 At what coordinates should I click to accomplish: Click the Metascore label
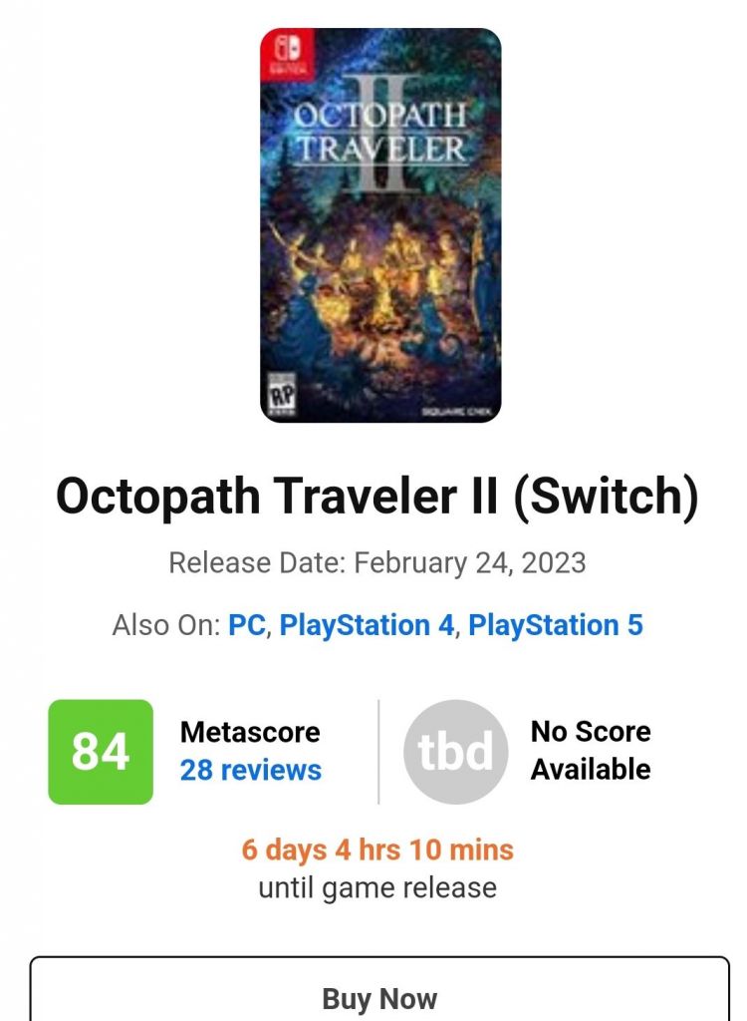pyautogui.click(x=250, y=732)
